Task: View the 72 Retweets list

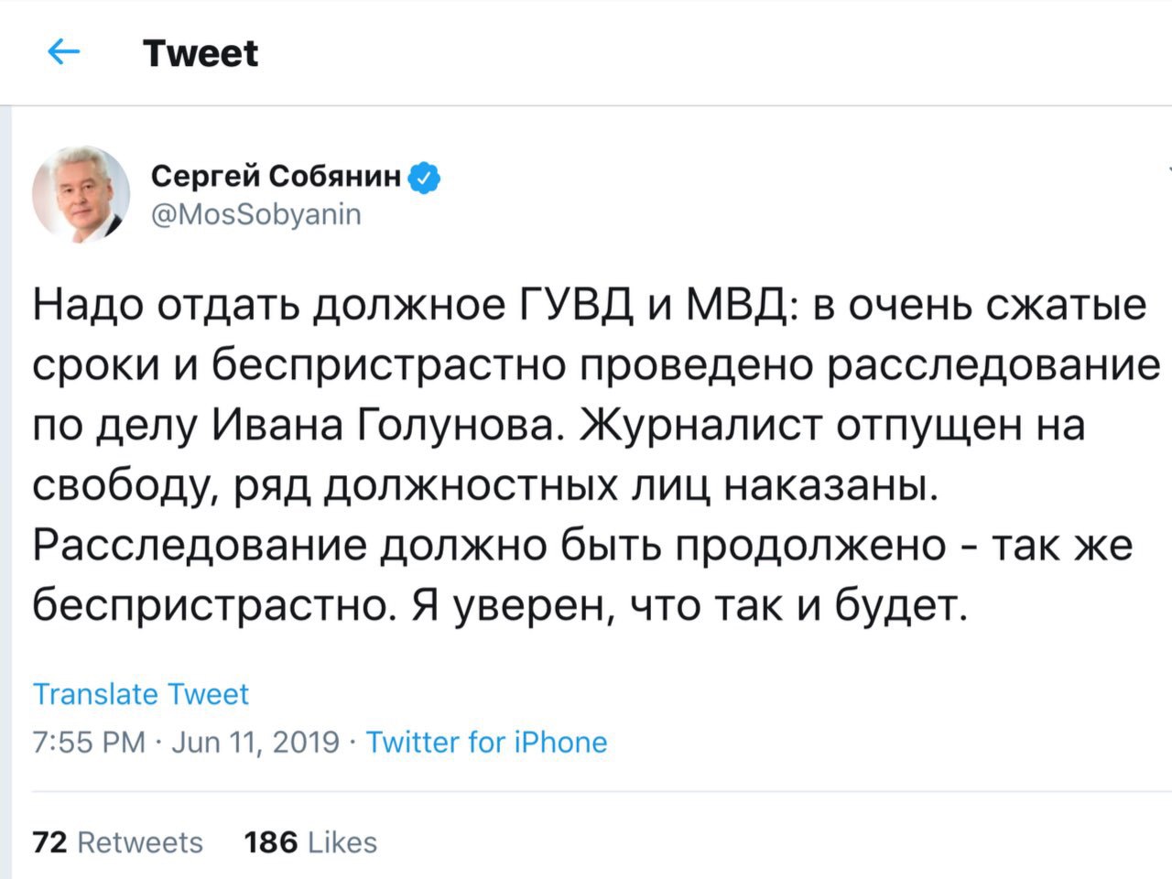Action: (x=118, y=842)
